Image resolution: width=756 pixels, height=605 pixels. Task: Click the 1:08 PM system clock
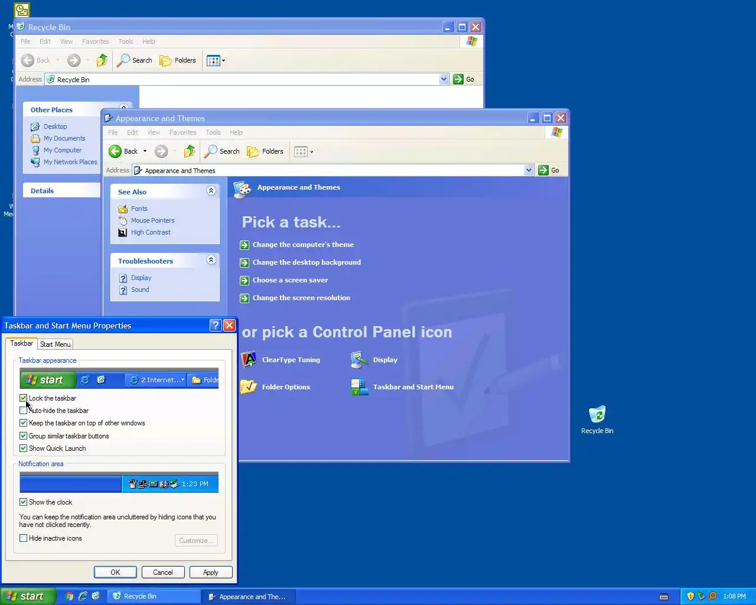[x=734, y=596]
